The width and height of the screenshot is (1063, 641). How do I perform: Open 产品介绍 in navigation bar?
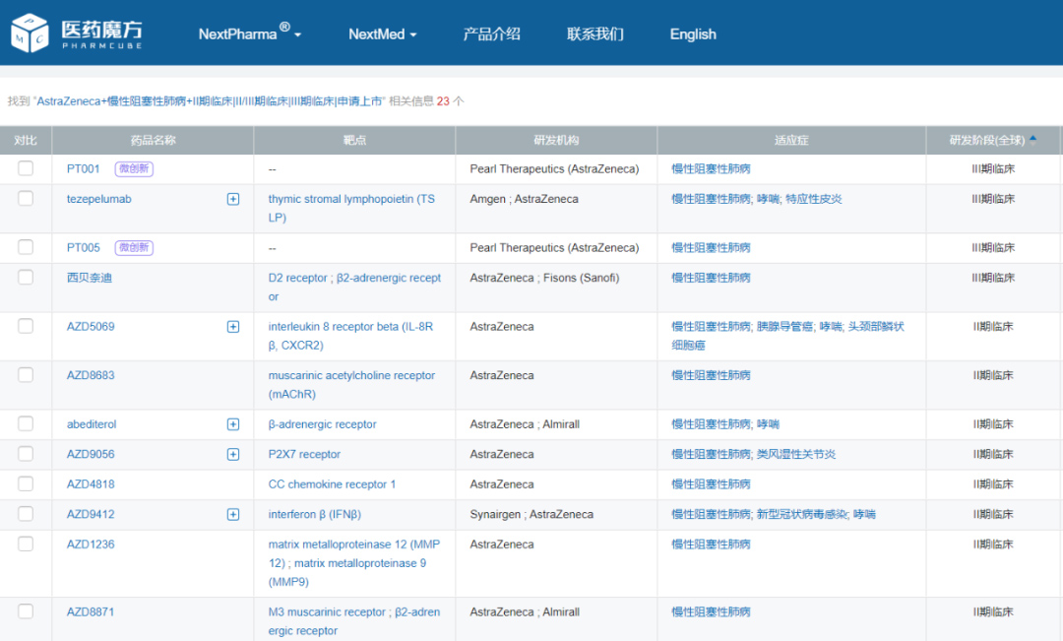click(x=491, y=33)
